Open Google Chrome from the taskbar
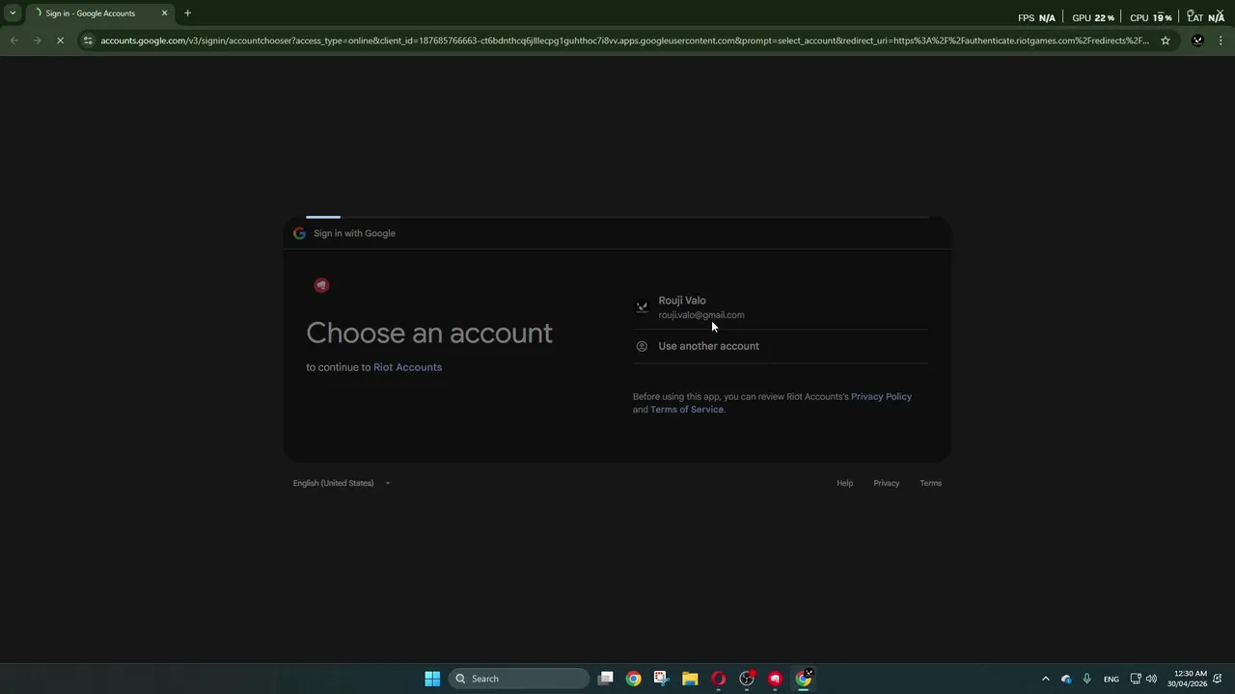1235x694 pixels. (x=633, y=679)
